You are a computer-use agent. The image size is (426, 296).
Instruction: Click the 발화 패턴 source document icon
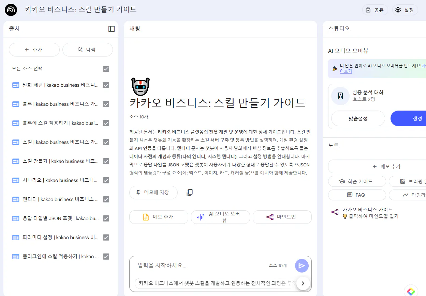click(x=16, y=85)
